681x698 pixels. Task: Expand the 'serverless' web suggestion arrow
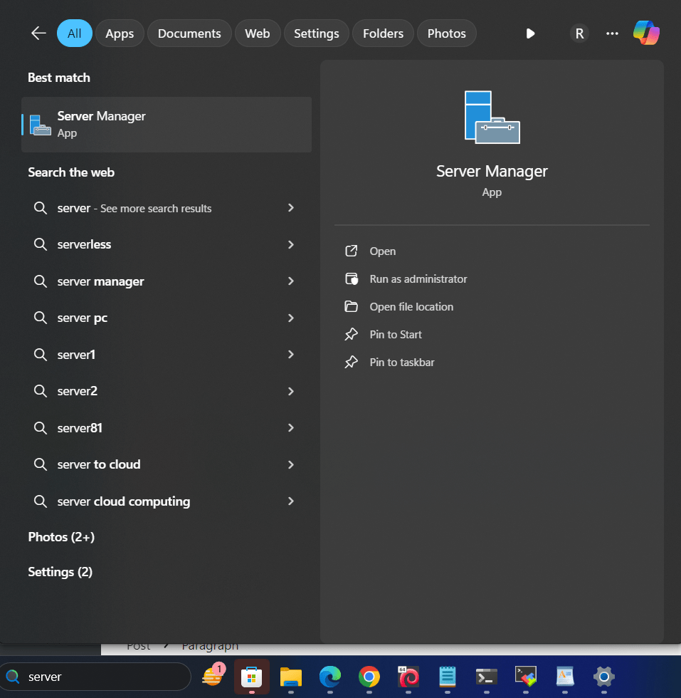tap(290, 244)
